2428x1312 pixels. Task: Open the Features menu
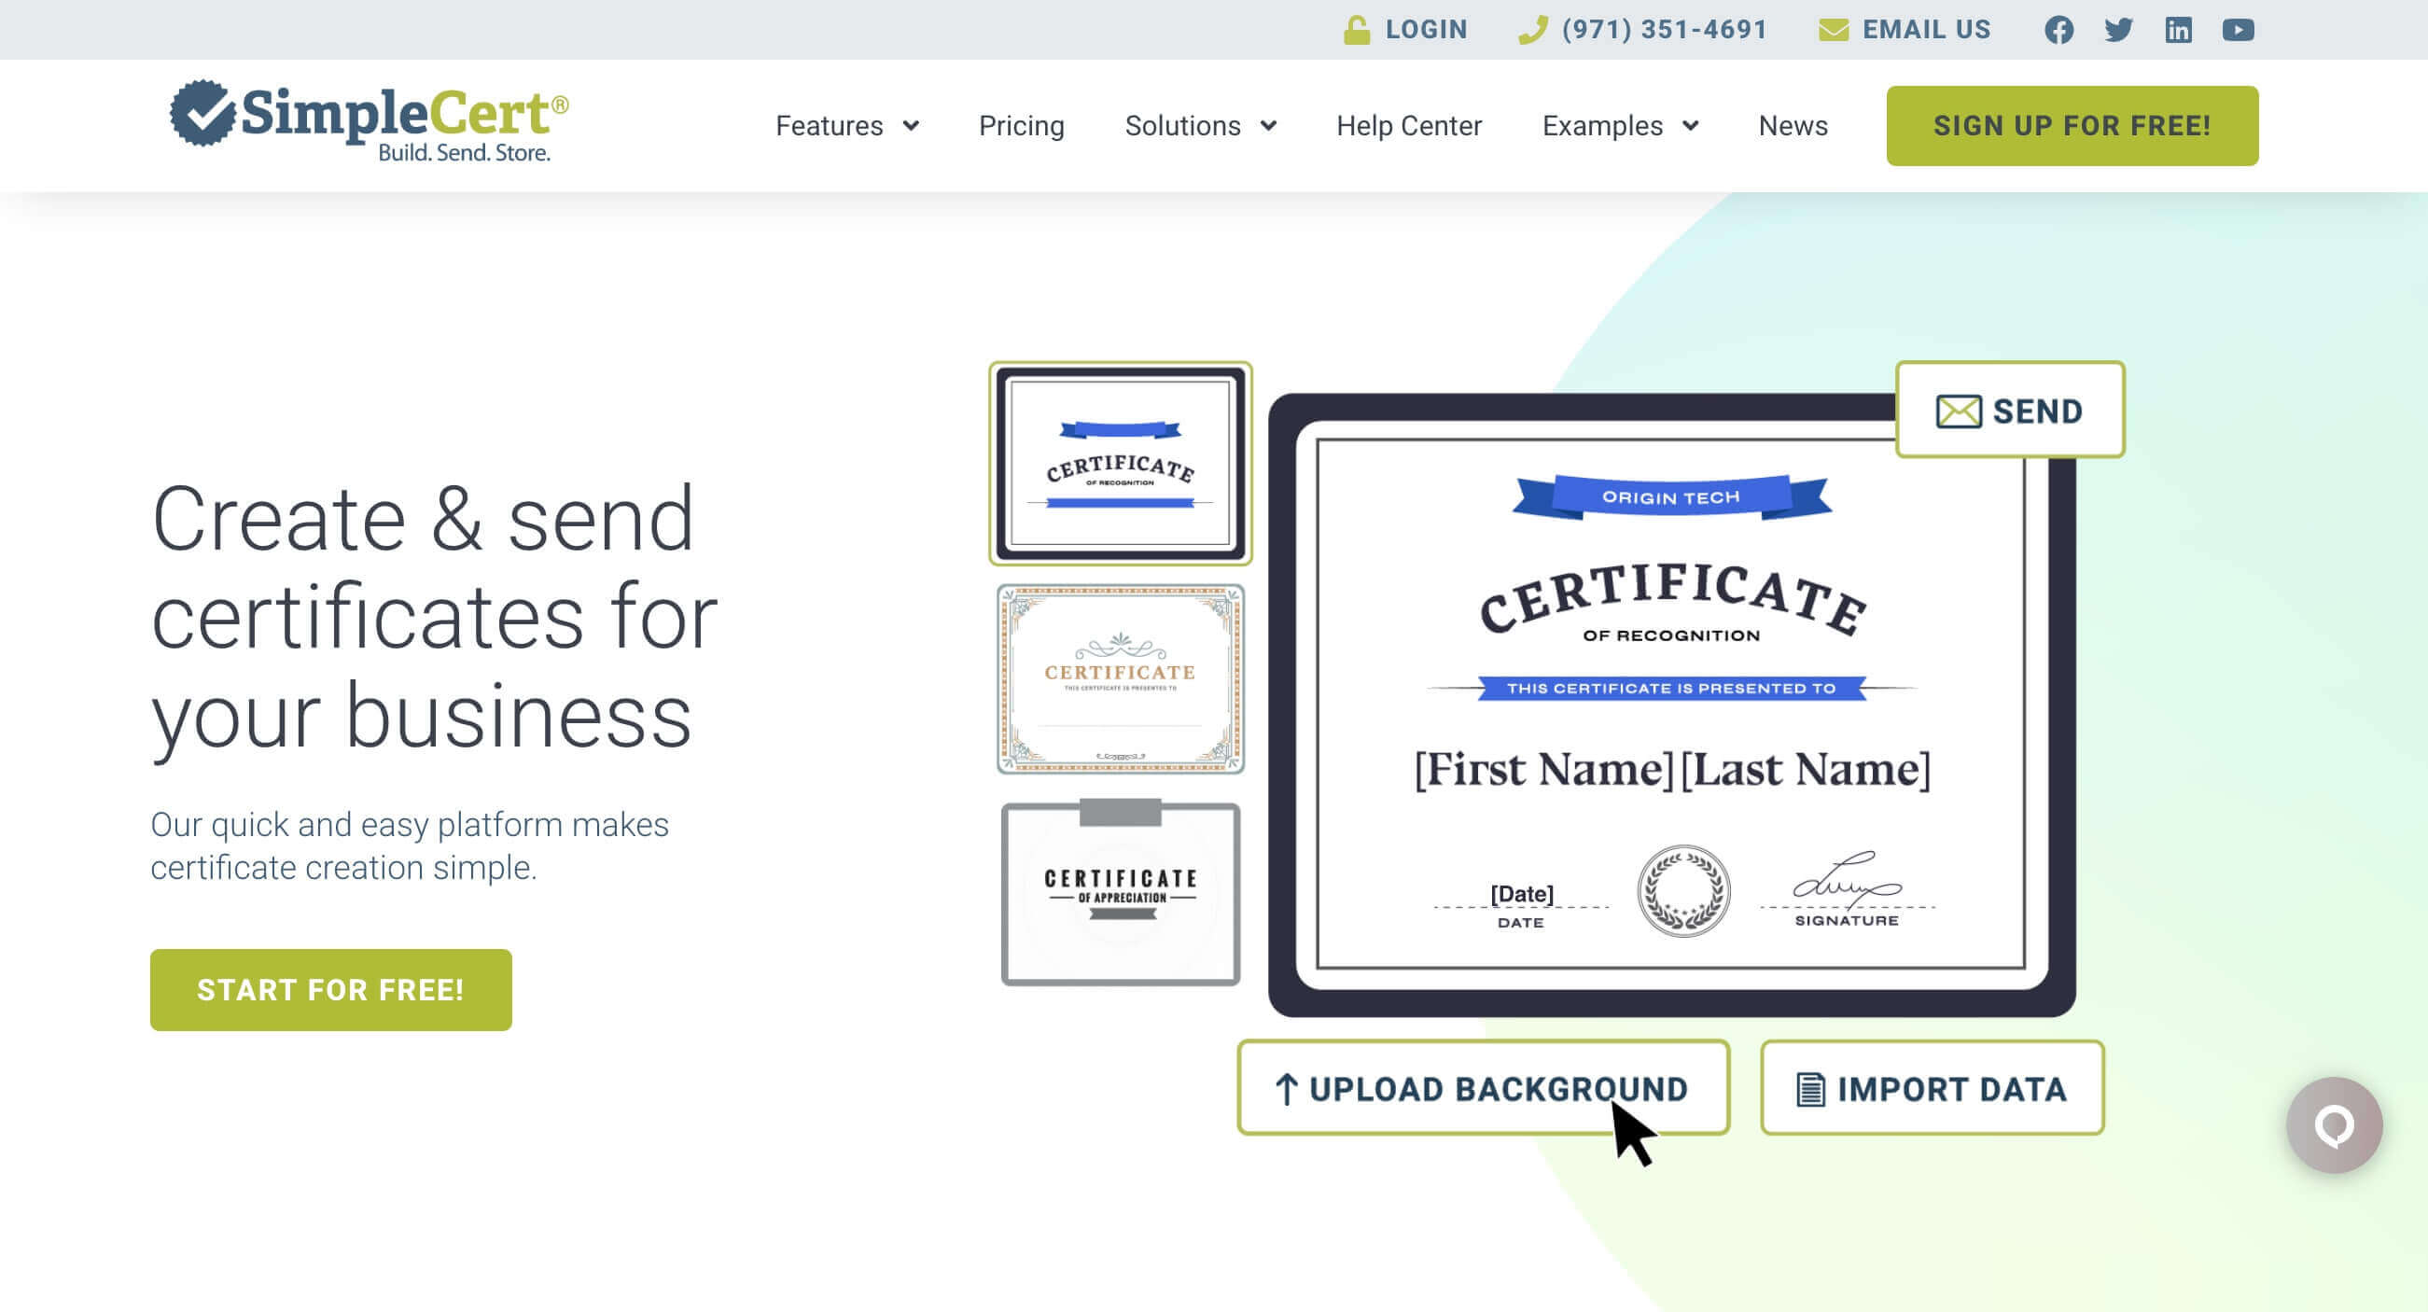point(830,125)
